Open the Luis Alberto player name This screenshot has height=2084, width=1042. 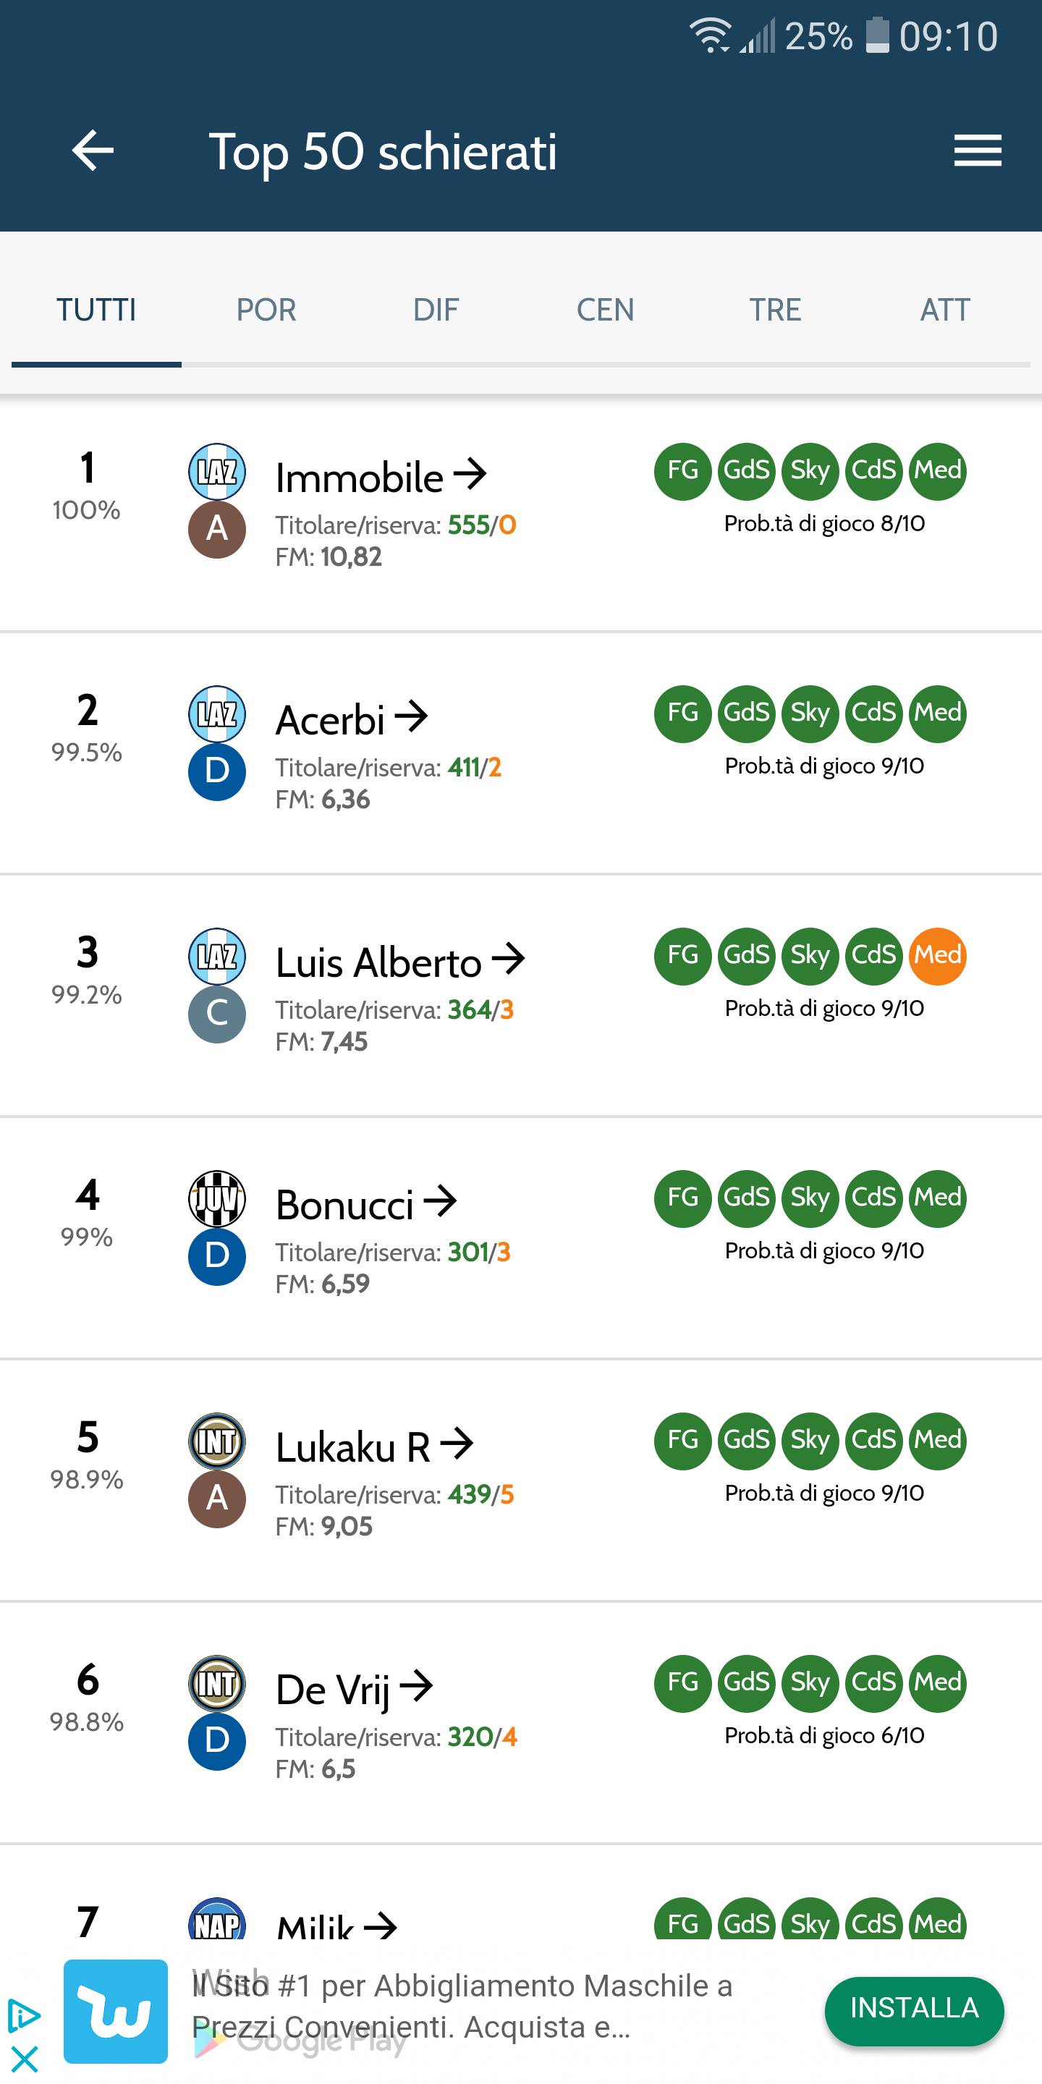pos(378,962)
